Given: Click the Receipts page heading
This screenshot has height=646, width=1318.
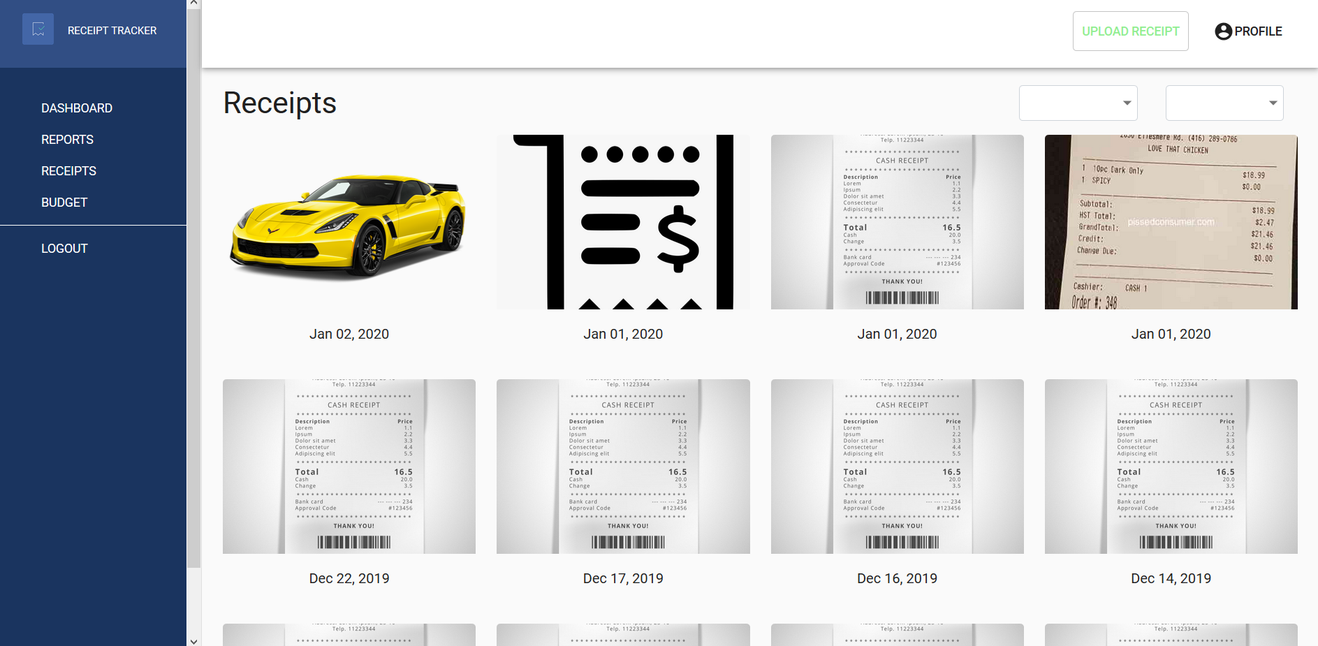Looking at the screenshot, I should (279, 103).
